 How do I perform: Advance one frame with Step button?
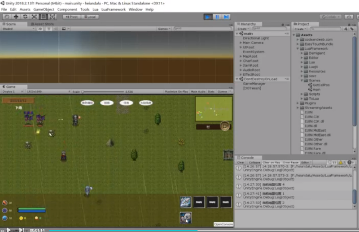point(226,17)
